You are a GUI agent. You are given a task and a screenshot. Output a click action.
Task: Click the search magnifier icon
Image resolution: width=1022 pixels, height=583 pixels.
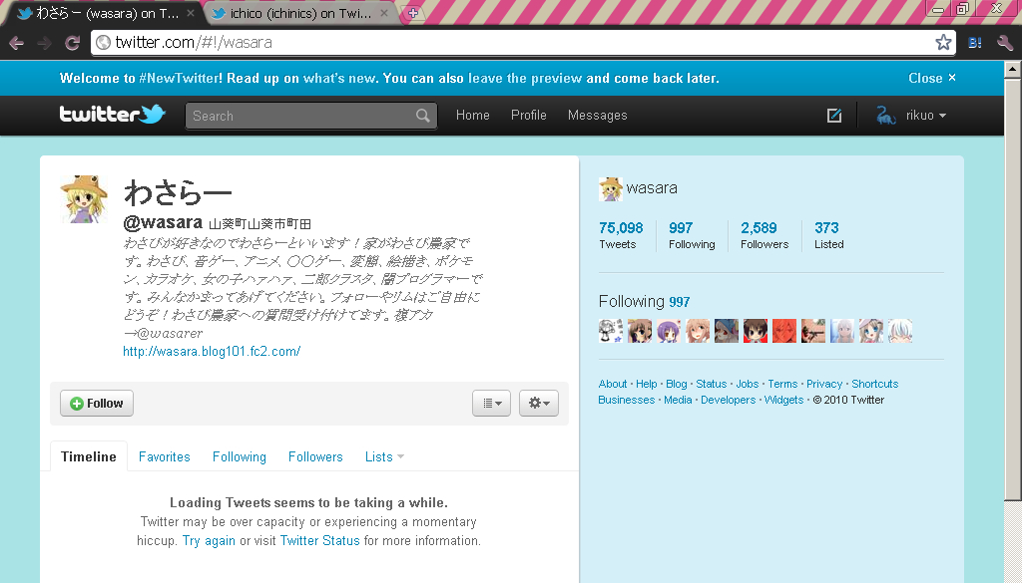[423, 116]
